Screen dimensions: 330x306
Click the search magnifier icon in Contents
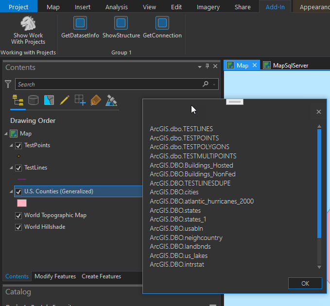[x=206, y=84]
